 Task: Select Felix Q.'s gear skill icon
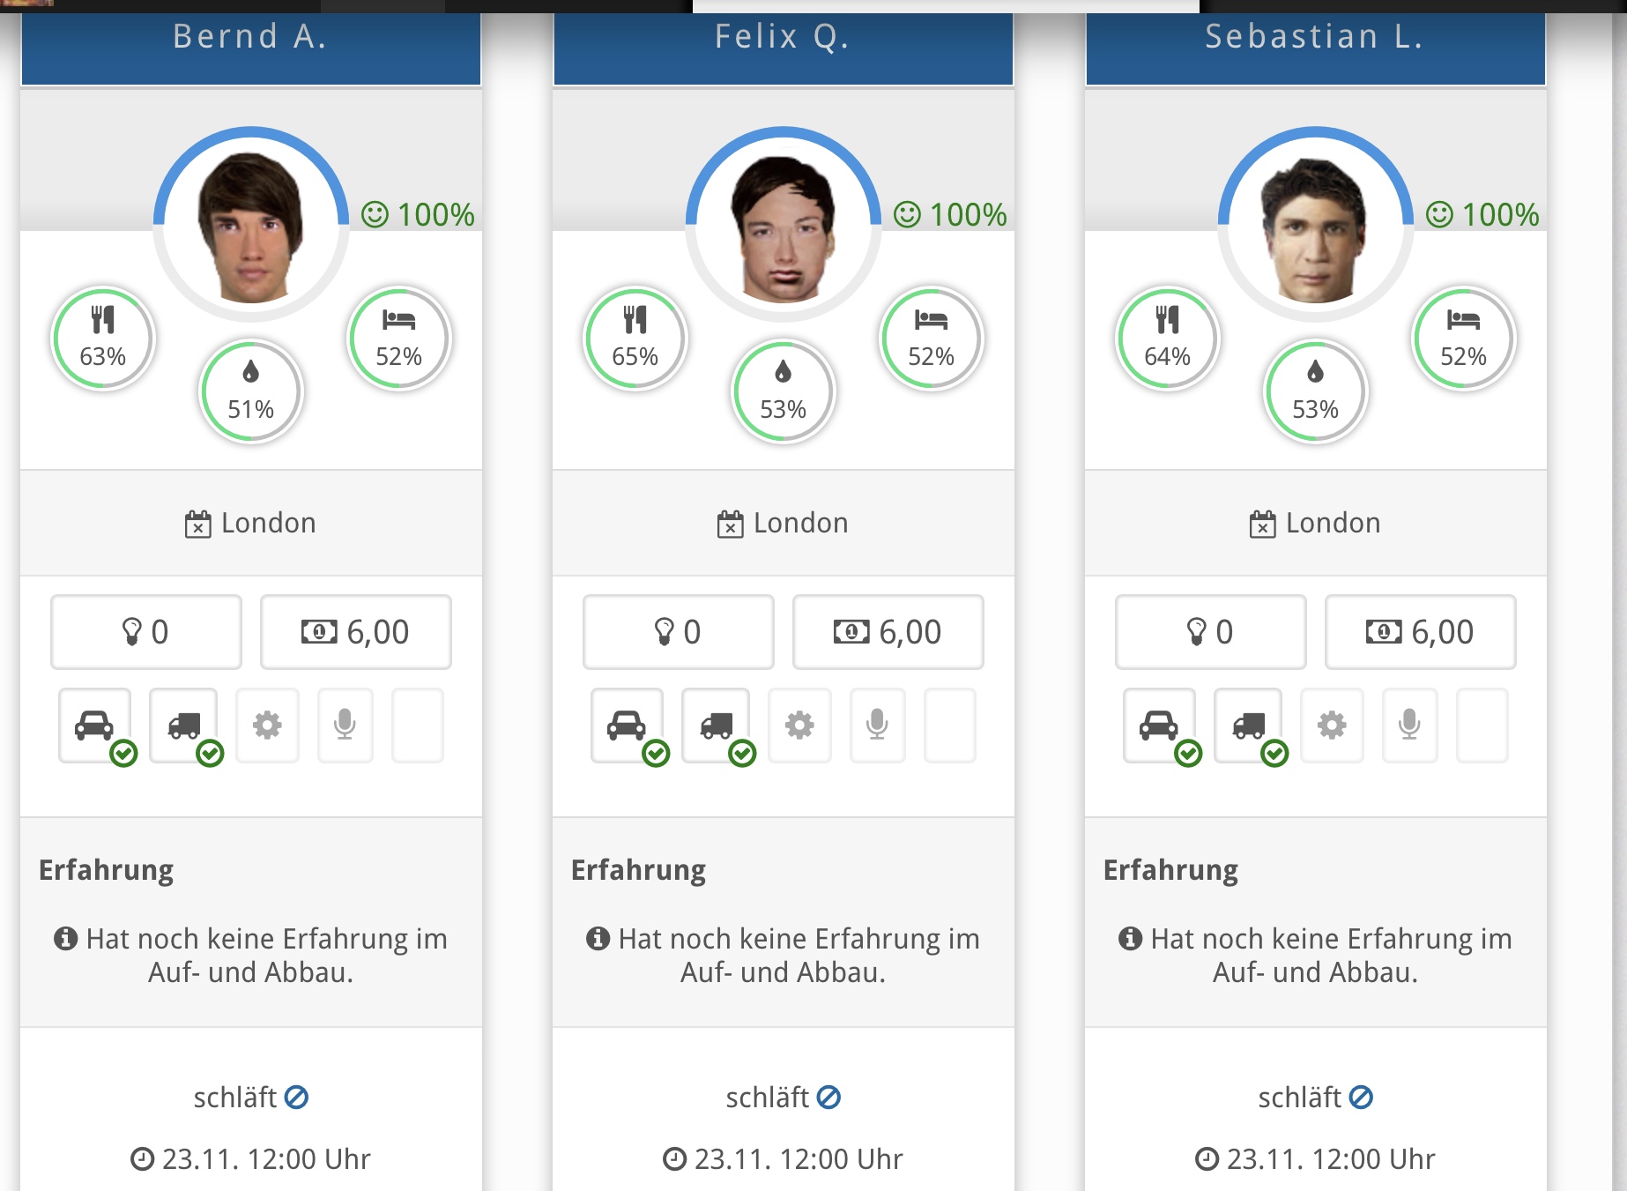coord(799,726)
